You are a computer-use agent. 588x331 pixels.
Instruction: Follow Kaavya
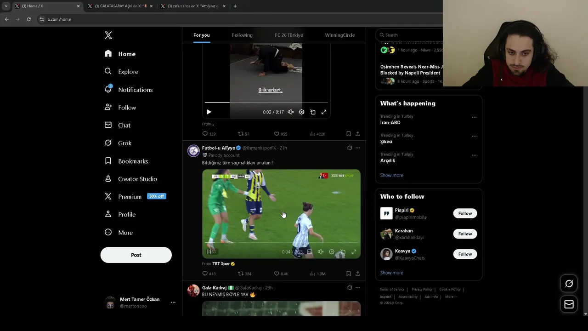pos(465,254)
